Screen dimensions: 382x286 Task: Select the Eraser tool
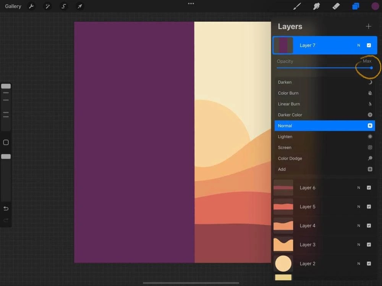pyautogui.click(x=336, y=6)
